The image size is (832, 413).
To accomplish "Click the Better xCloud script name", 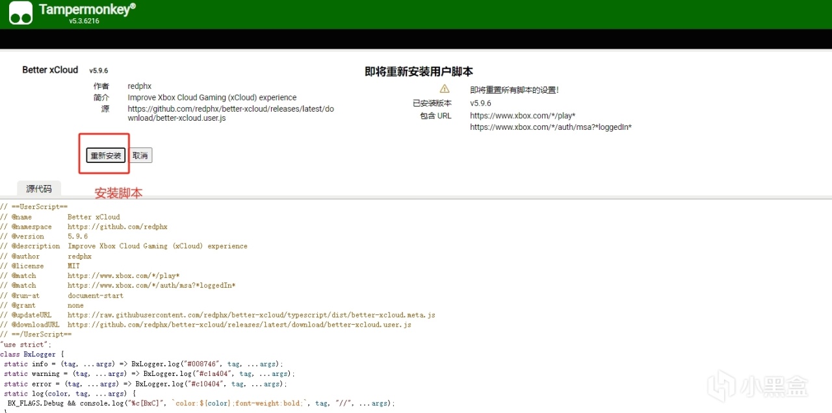I will pos(50,70).
